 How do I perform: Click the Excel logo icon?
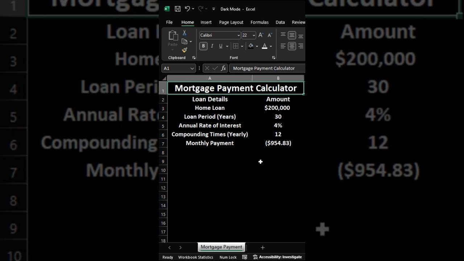click(x=167, y=9)
